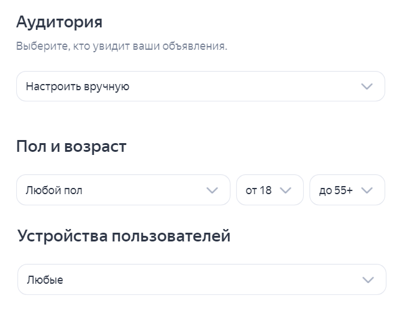Click the word 'объявления' in the audience hint
This screenshot has height=313, width=407.
[x=199, y=47]
